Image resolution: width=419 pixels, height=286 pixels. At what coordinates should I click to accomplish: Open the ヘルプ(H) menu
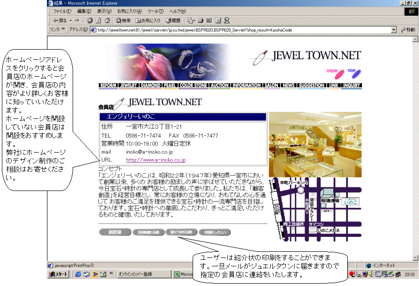177,11
